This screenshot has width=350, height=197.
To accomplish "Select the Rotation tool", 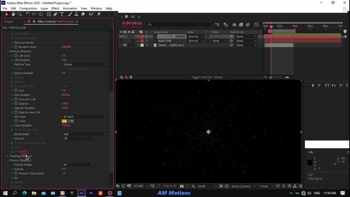I will point(28,14).
